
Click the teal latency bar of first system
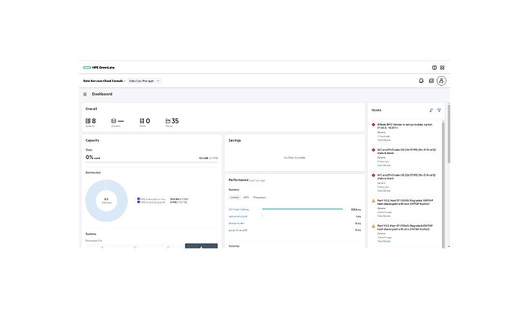tap(303, 209)
